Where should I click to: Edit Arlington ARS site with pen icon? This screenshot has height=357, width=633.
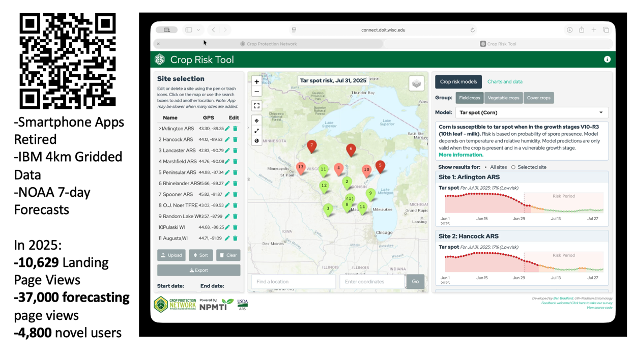click(227, 129)
